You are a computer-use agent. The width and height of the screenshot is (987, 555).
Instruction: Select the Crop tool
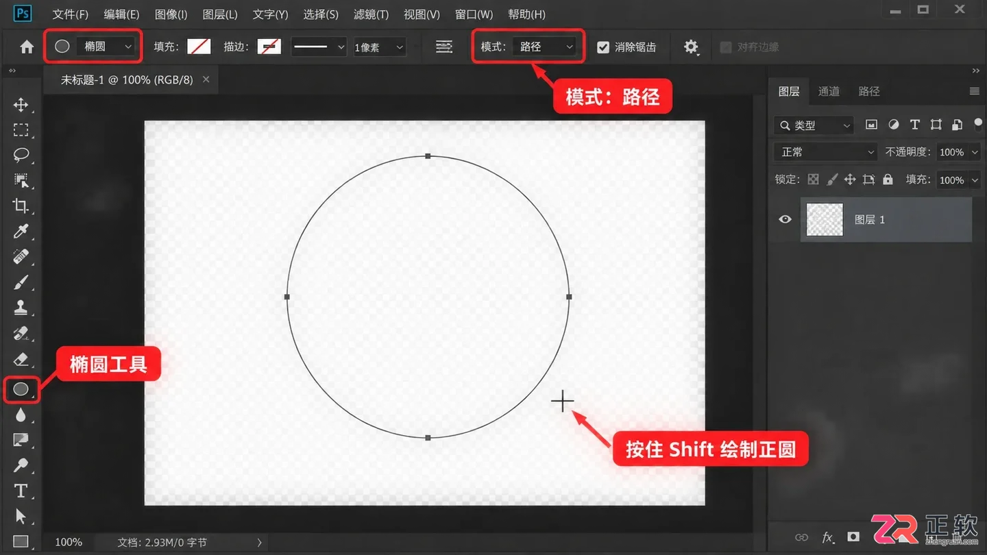tap(21, 206)
